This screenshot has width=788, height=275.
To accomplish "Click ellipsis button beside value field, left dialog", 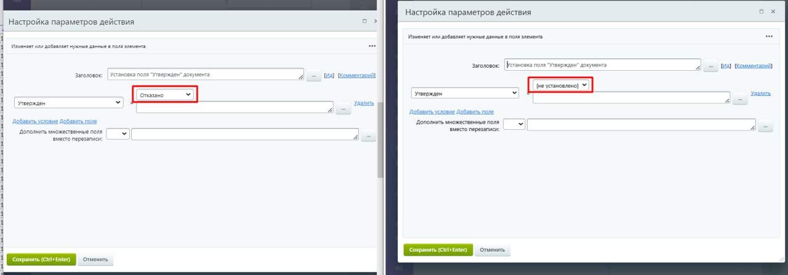I will point(343,108).
